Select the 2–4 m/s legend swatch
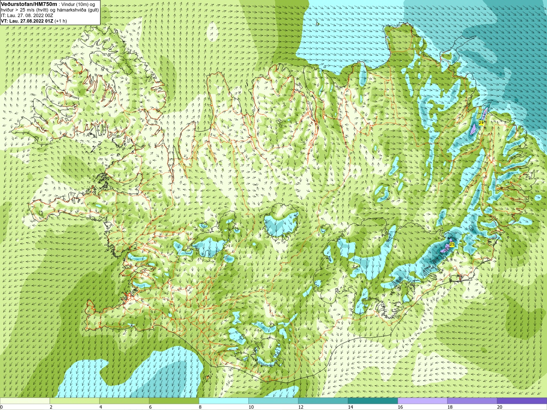 click(74, 401)
